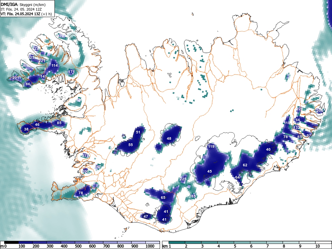Image resolution: width=332 pixels, height=249 pixels.
Task: Click the '114' visibility value
Action: [x=55, y=65]
